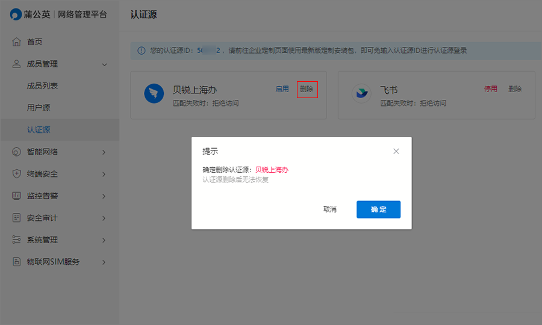Click the sliders icon for 系统管理
Screen dimensions: 542x325
16,240
